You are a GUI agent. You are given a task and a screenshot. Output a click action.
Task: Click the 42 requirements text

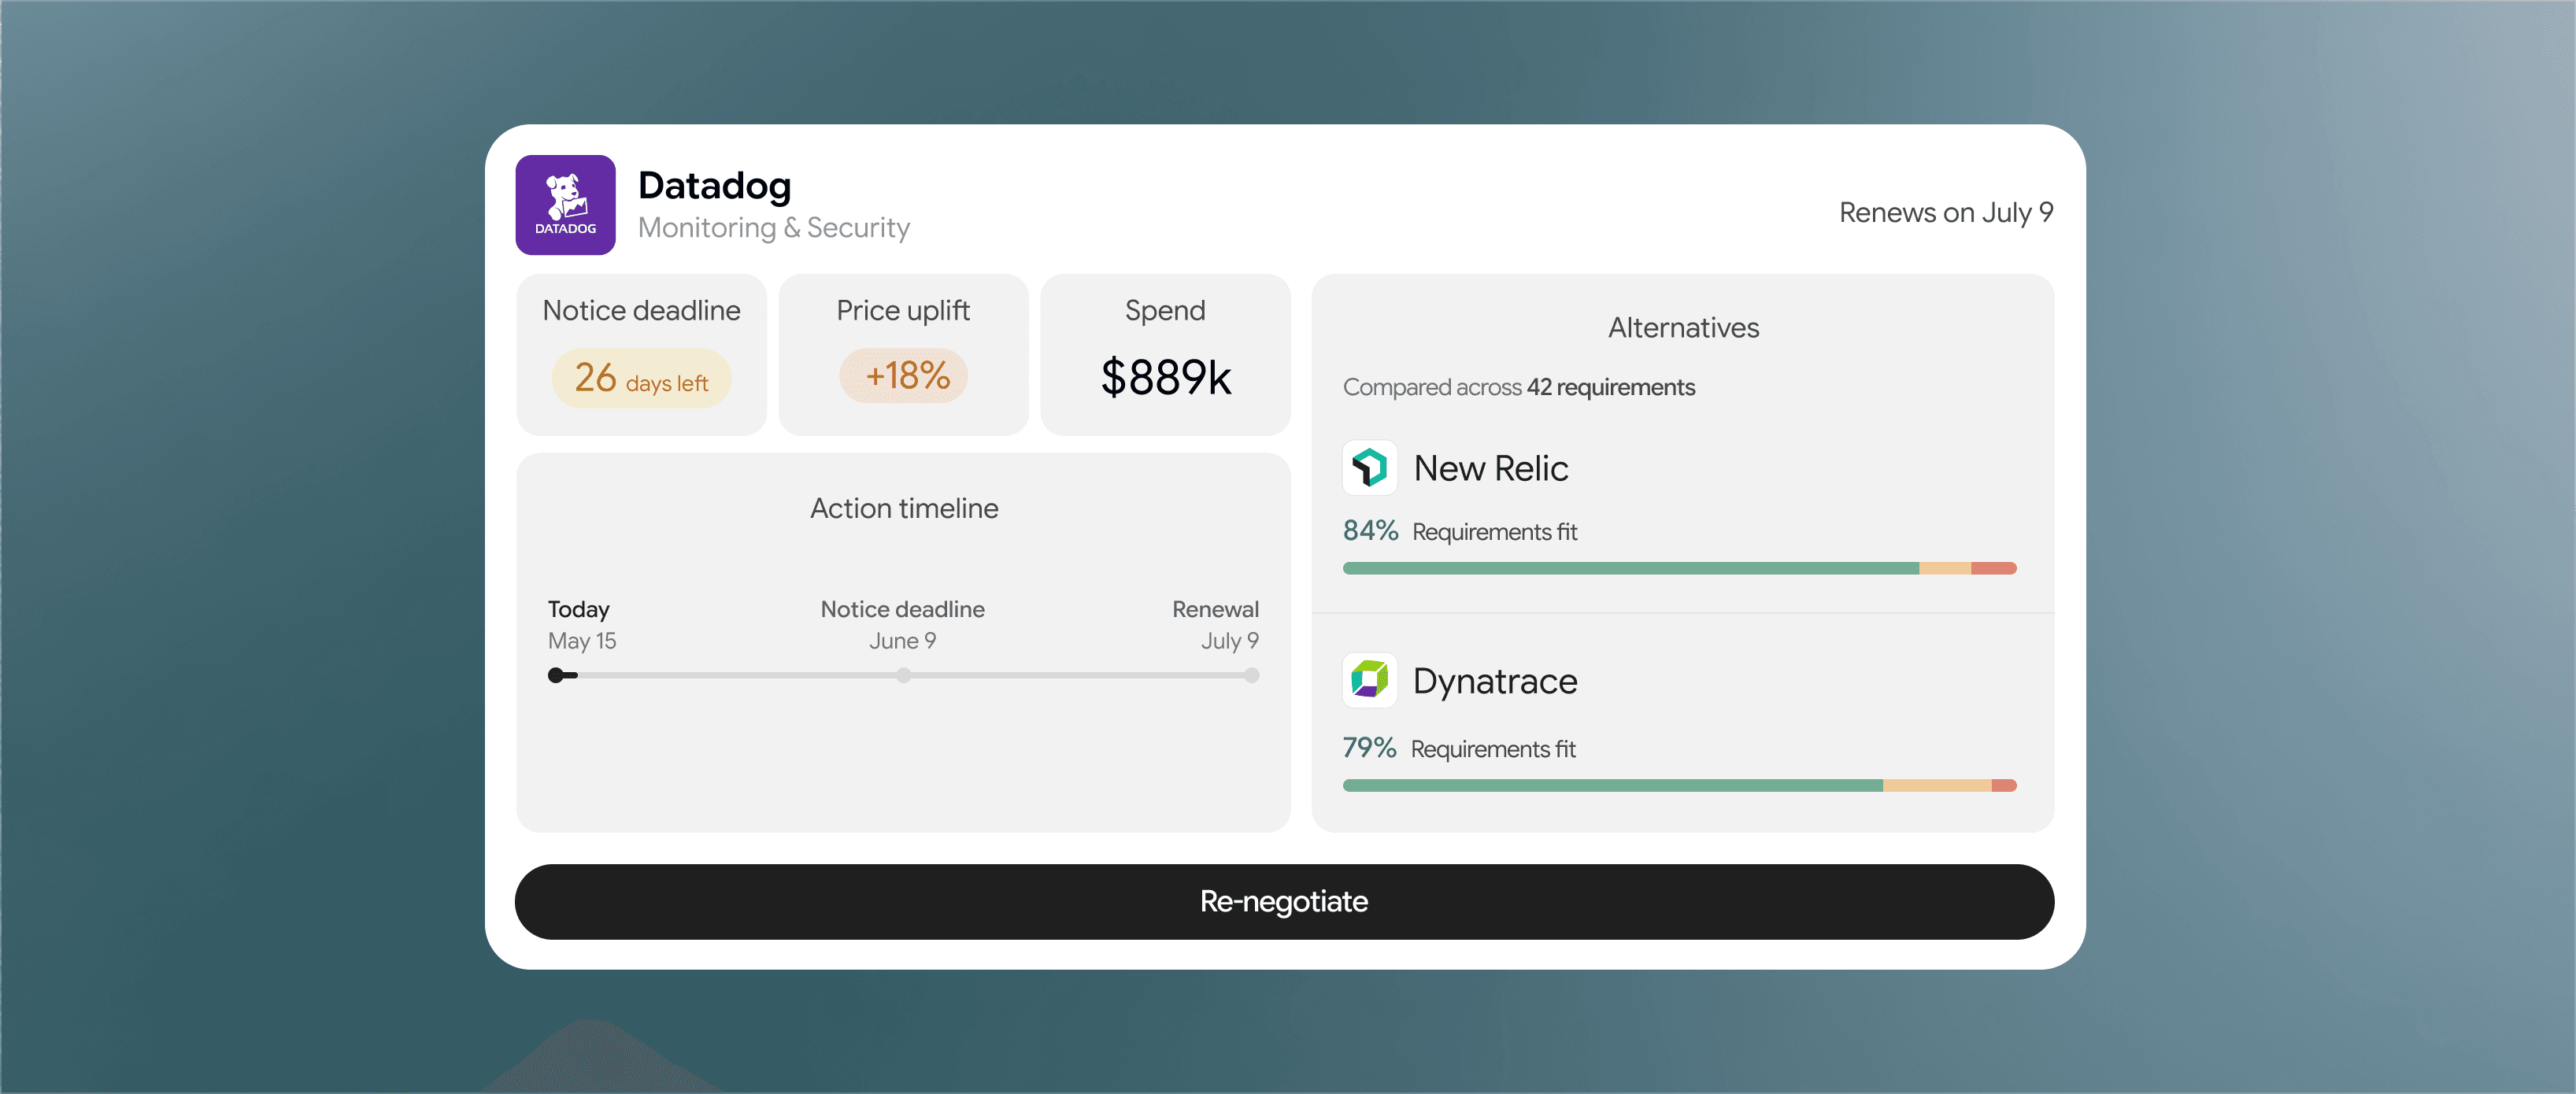[1610, 387]
